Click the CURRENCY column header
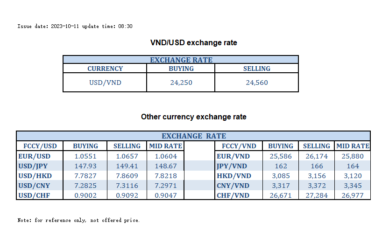The width and height of the screenshot is (389, 242). click(x=105, y=69)
